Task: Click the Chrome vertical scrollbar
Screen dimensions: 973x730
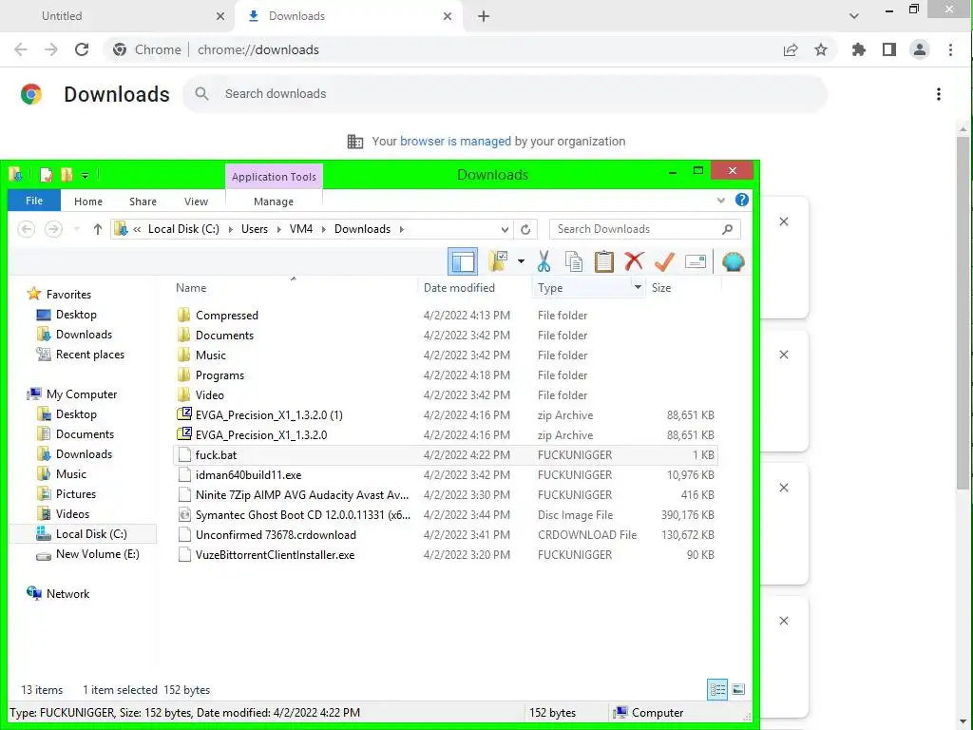Action: click(963, 311)
